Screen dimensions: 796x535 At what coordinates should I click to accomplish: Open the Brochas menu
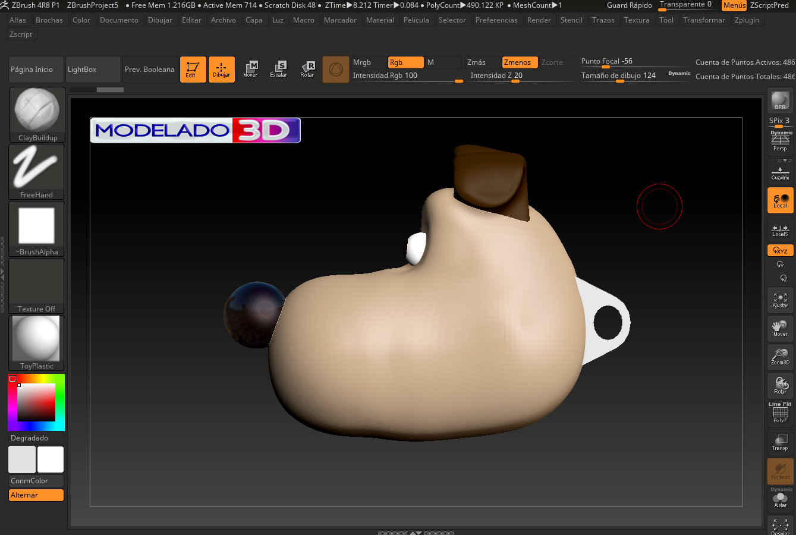(x=49, y=20)
